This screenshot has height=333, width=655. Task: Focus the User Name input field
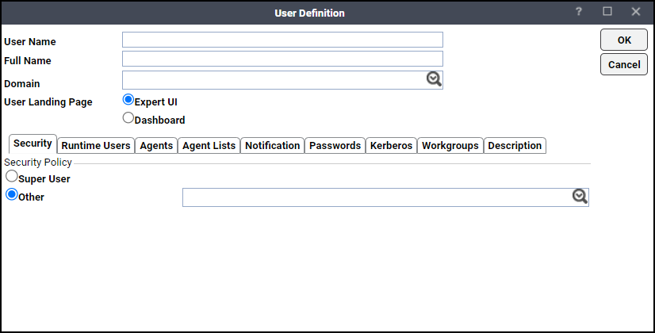click(282, 40)
